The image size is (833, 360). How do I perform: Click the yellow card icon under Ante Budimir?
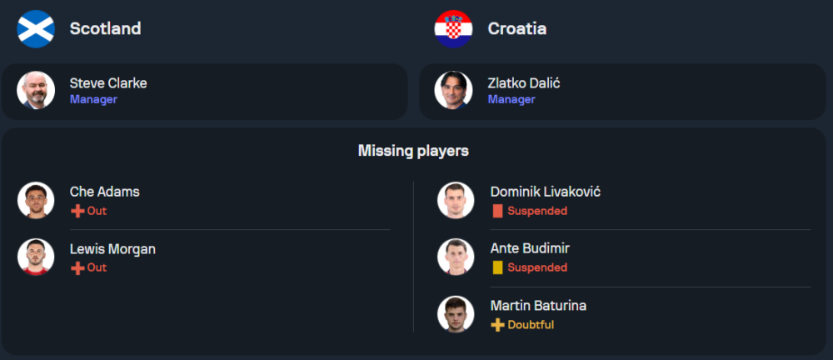tap(498, 267)
